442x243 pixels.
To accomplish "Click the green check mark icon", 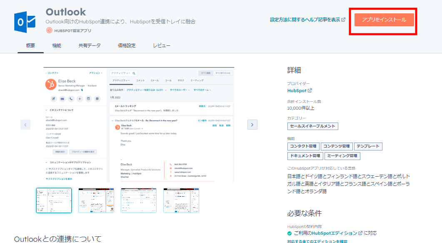I will pos(290,233).
